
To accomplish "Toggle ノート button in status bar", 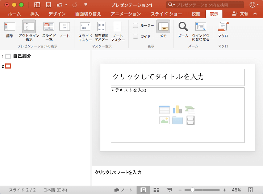I will (x=123, y=190).
